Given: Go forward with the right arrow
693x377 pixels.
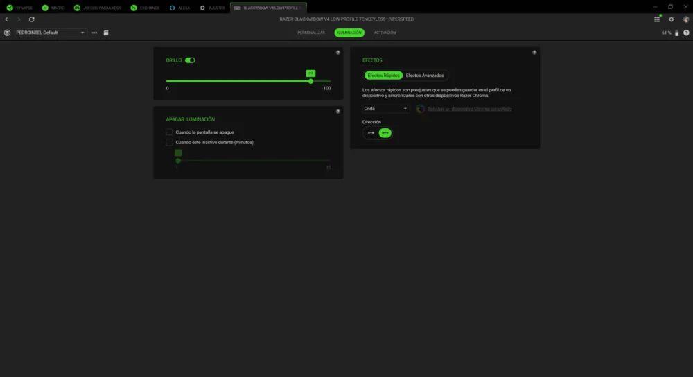Looking at the screenshot, I should pyautogui.click(x=19, y=19).
